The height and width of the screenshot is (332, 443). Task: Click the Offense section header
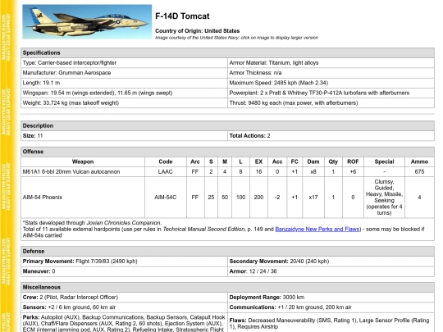pos(227,152)
